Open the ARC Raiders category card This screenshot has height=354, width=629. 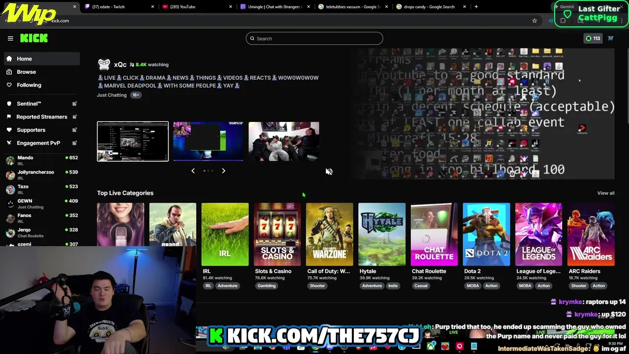point(591,234)
